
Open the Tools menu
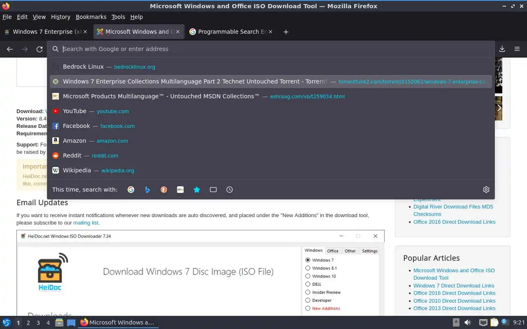(x=118, y=17)
